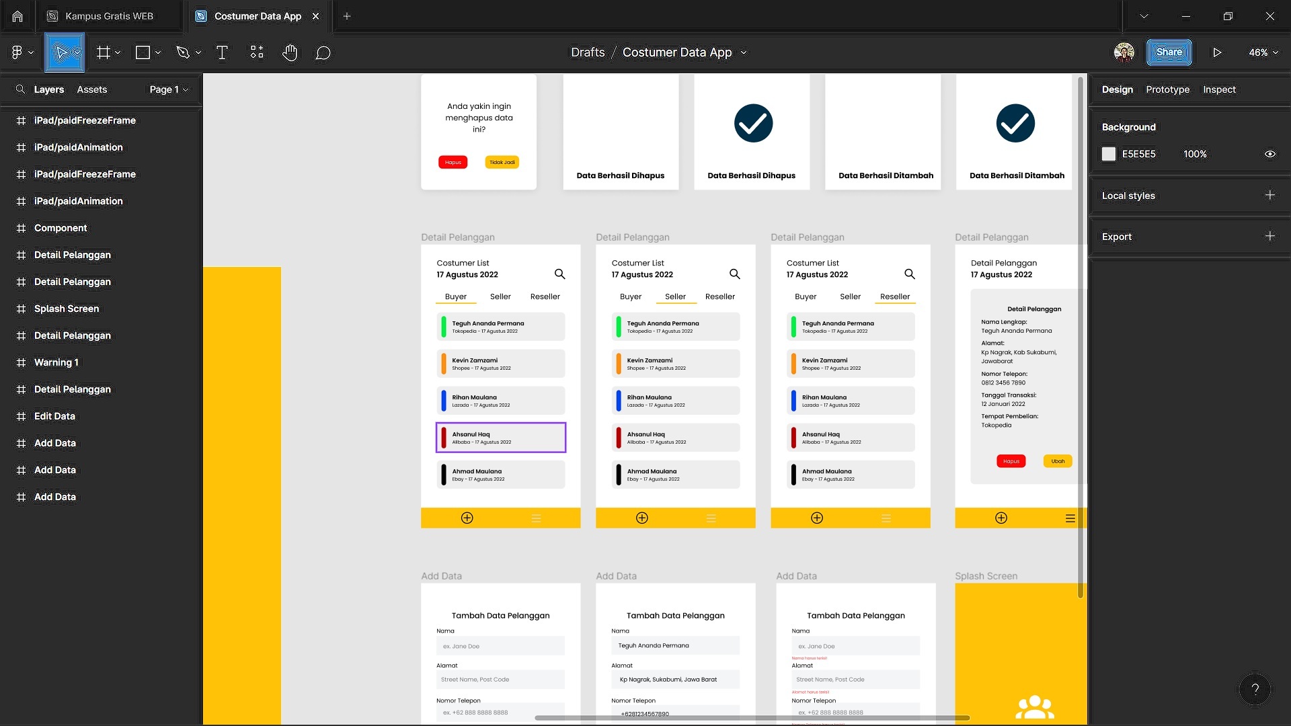The image size is (1291, 726).
Task: Click Hapus button in Detail Pelanggan card
Action: pyautogui.click(x=1011, y=461)
